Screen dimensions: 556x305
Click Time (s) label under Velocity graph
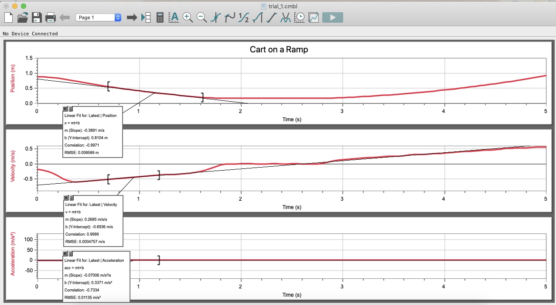pos(291,207)
